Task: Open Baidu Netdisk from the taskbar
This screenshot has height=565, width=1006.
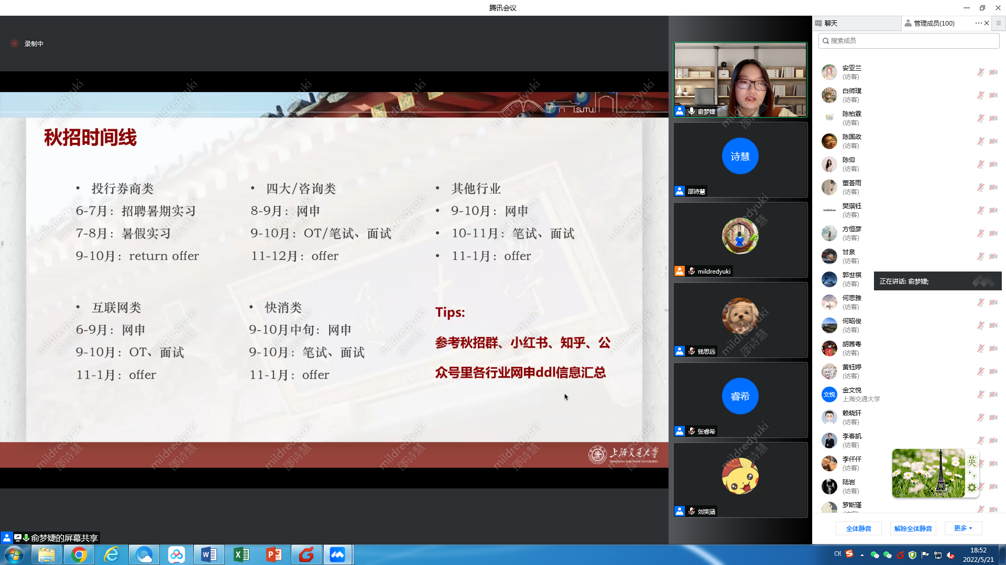Action: [x=177, y=555]
